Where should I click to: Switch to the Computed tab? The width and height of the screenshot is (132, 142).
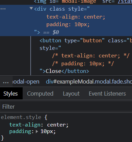(x=40, y=94)
